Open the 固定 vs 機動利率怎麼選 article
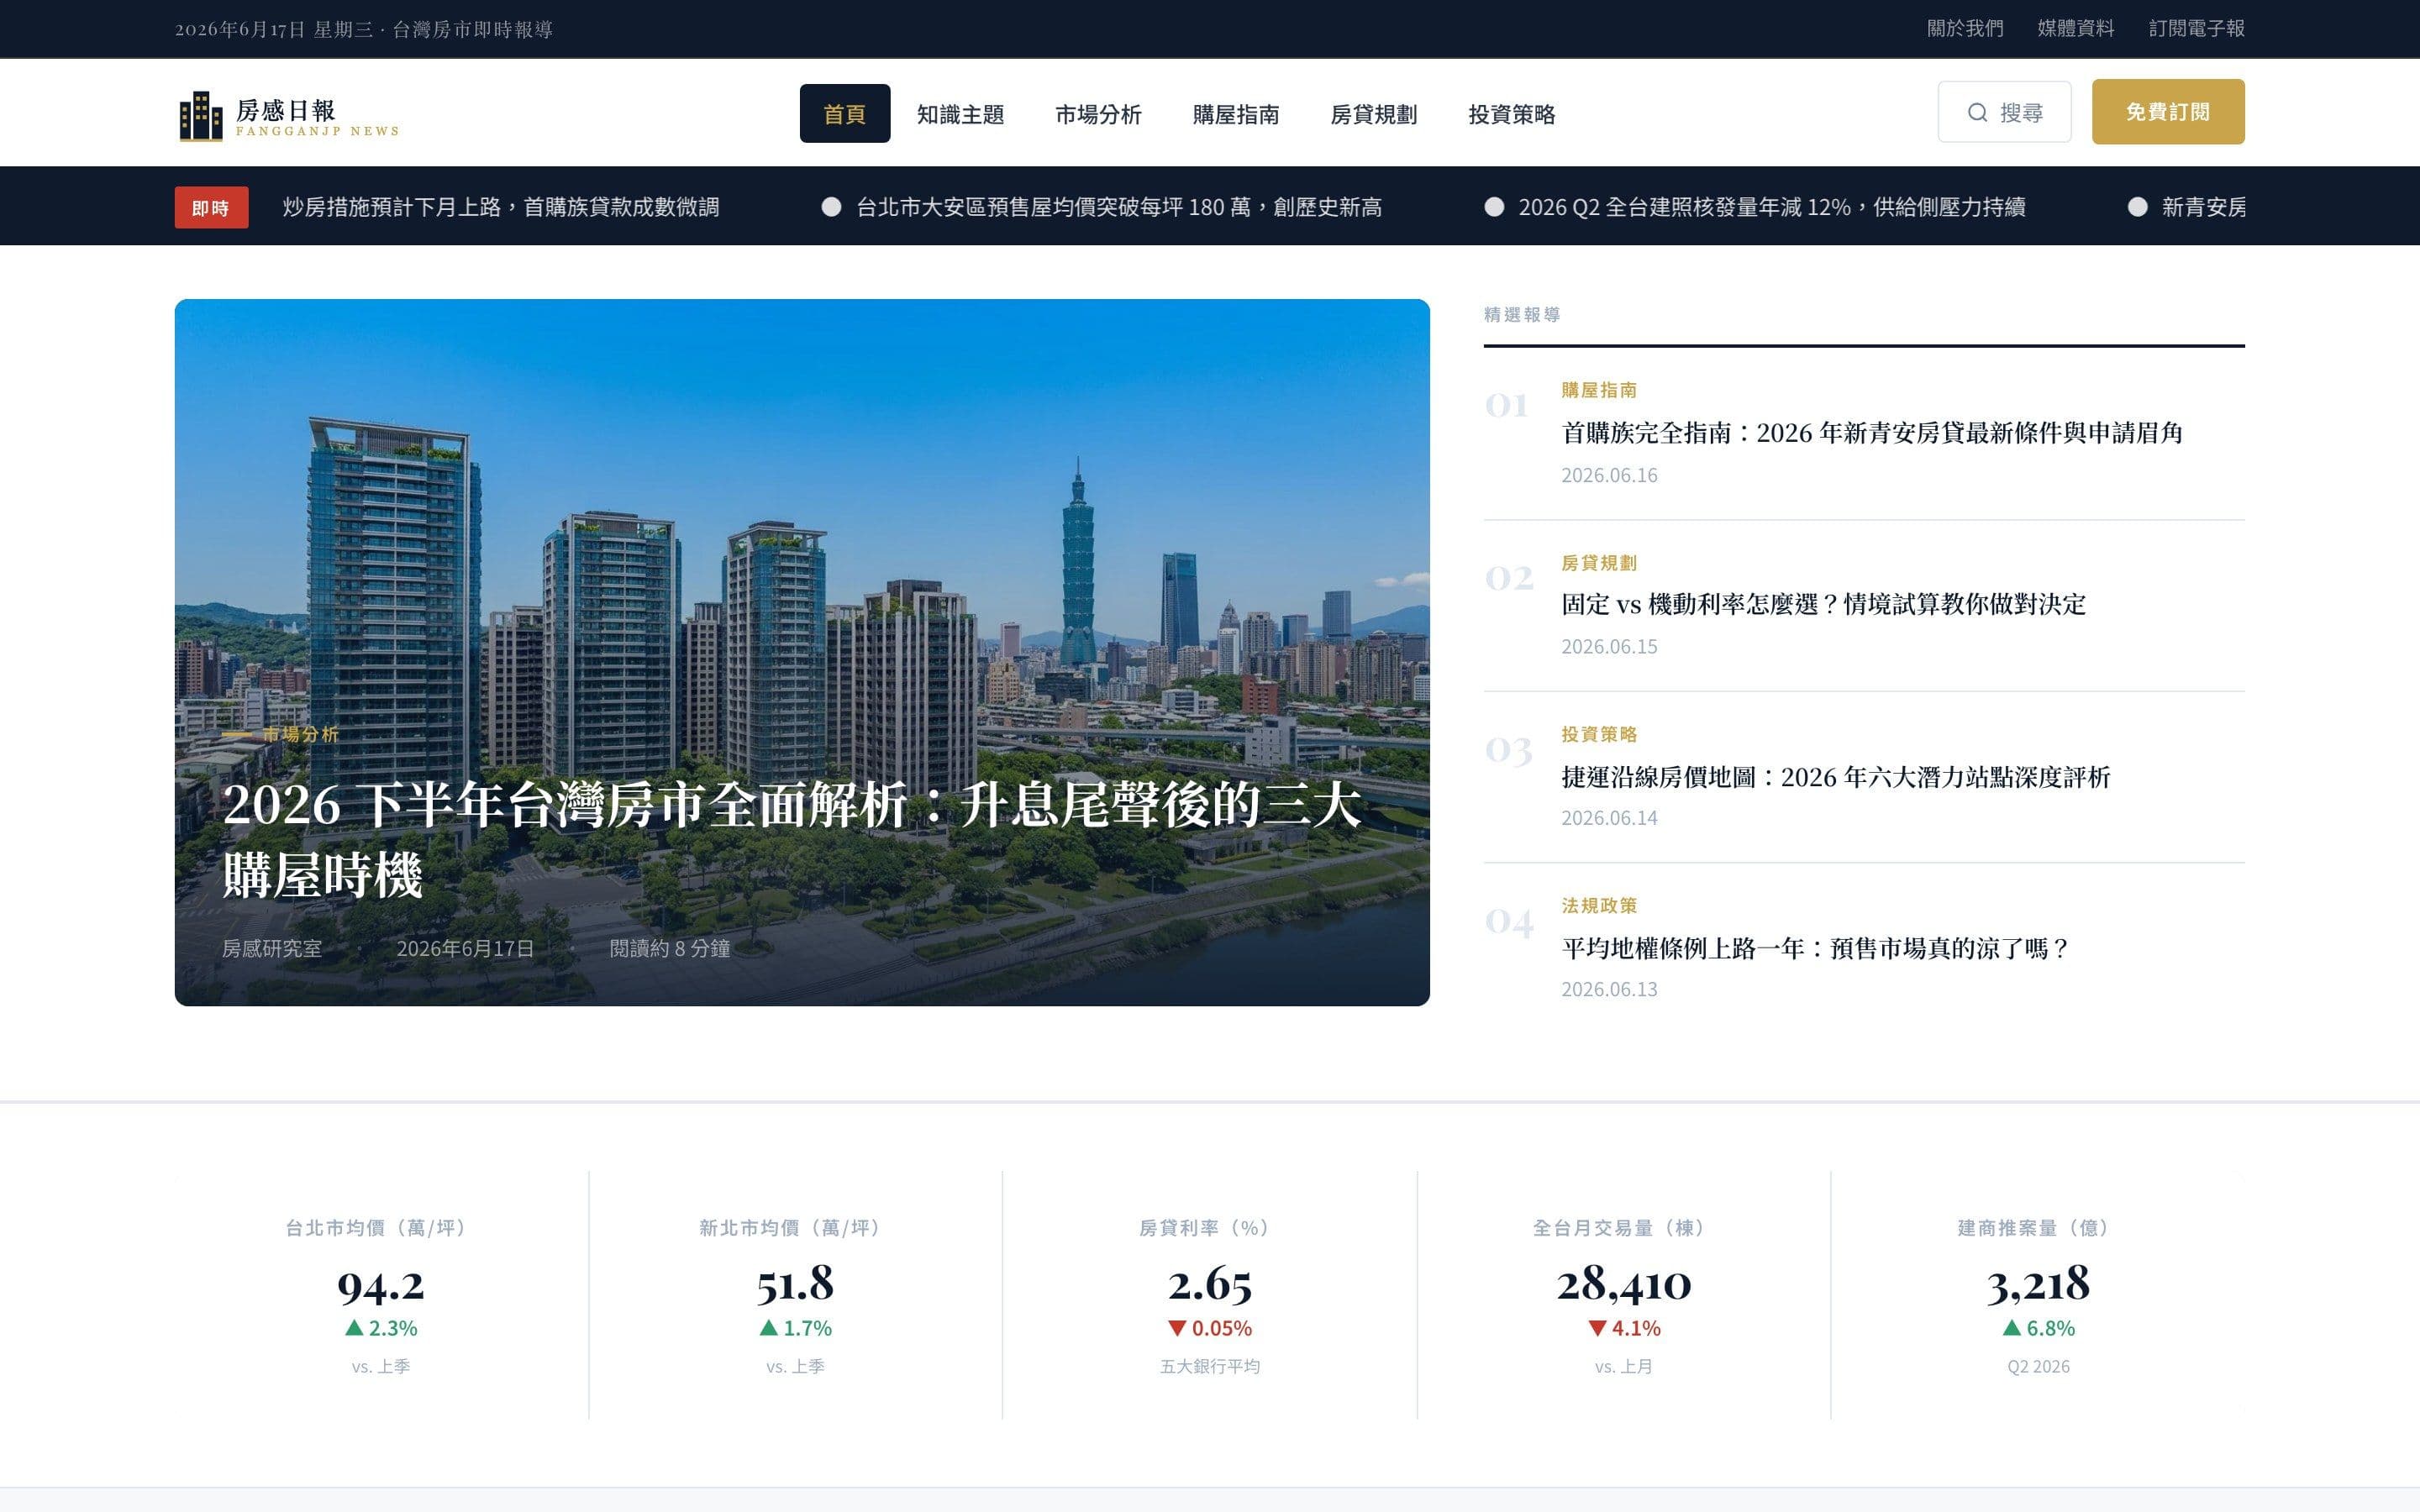Screen dimensions: 2420x1512 (1824, 604)
